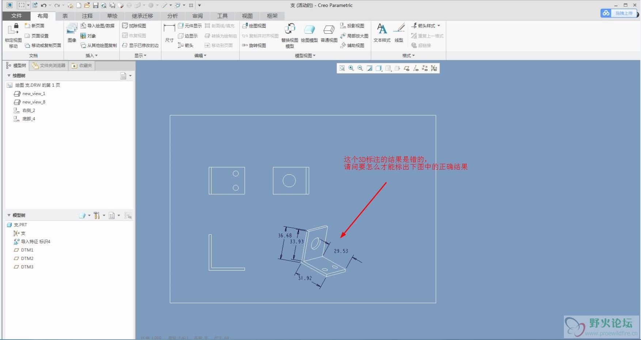Open the 线型 line style tool
This screenshot has width=641, height=340.
click(399, 33)
